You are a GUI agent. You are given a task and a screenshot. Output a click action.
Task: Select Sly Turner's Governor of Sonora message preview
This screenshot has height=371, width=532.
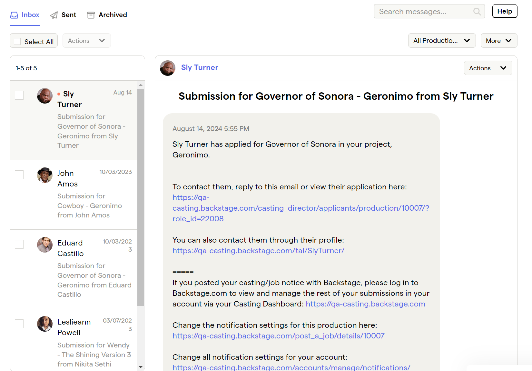92,131
